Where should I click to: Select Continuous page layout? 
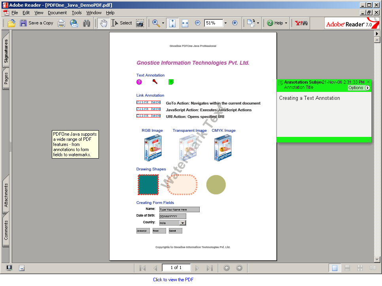click(348, 268)
